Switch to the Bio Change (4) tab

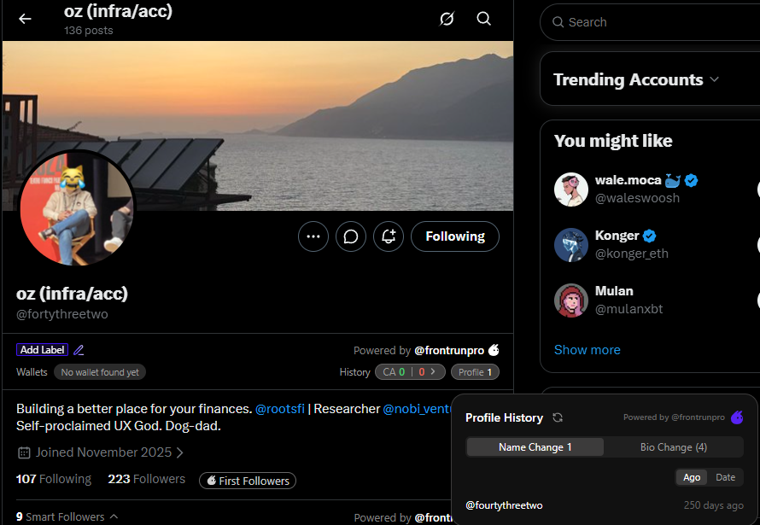[673, 447]
